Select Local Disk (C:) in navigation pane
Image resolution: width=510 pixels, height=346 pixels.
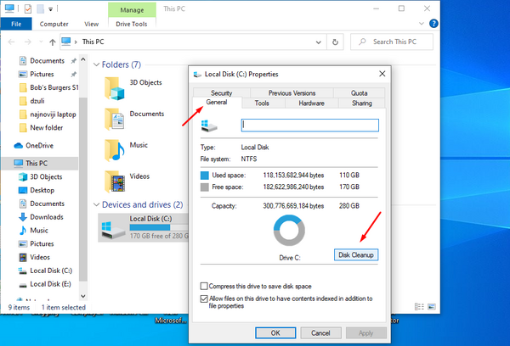point(45,271)
